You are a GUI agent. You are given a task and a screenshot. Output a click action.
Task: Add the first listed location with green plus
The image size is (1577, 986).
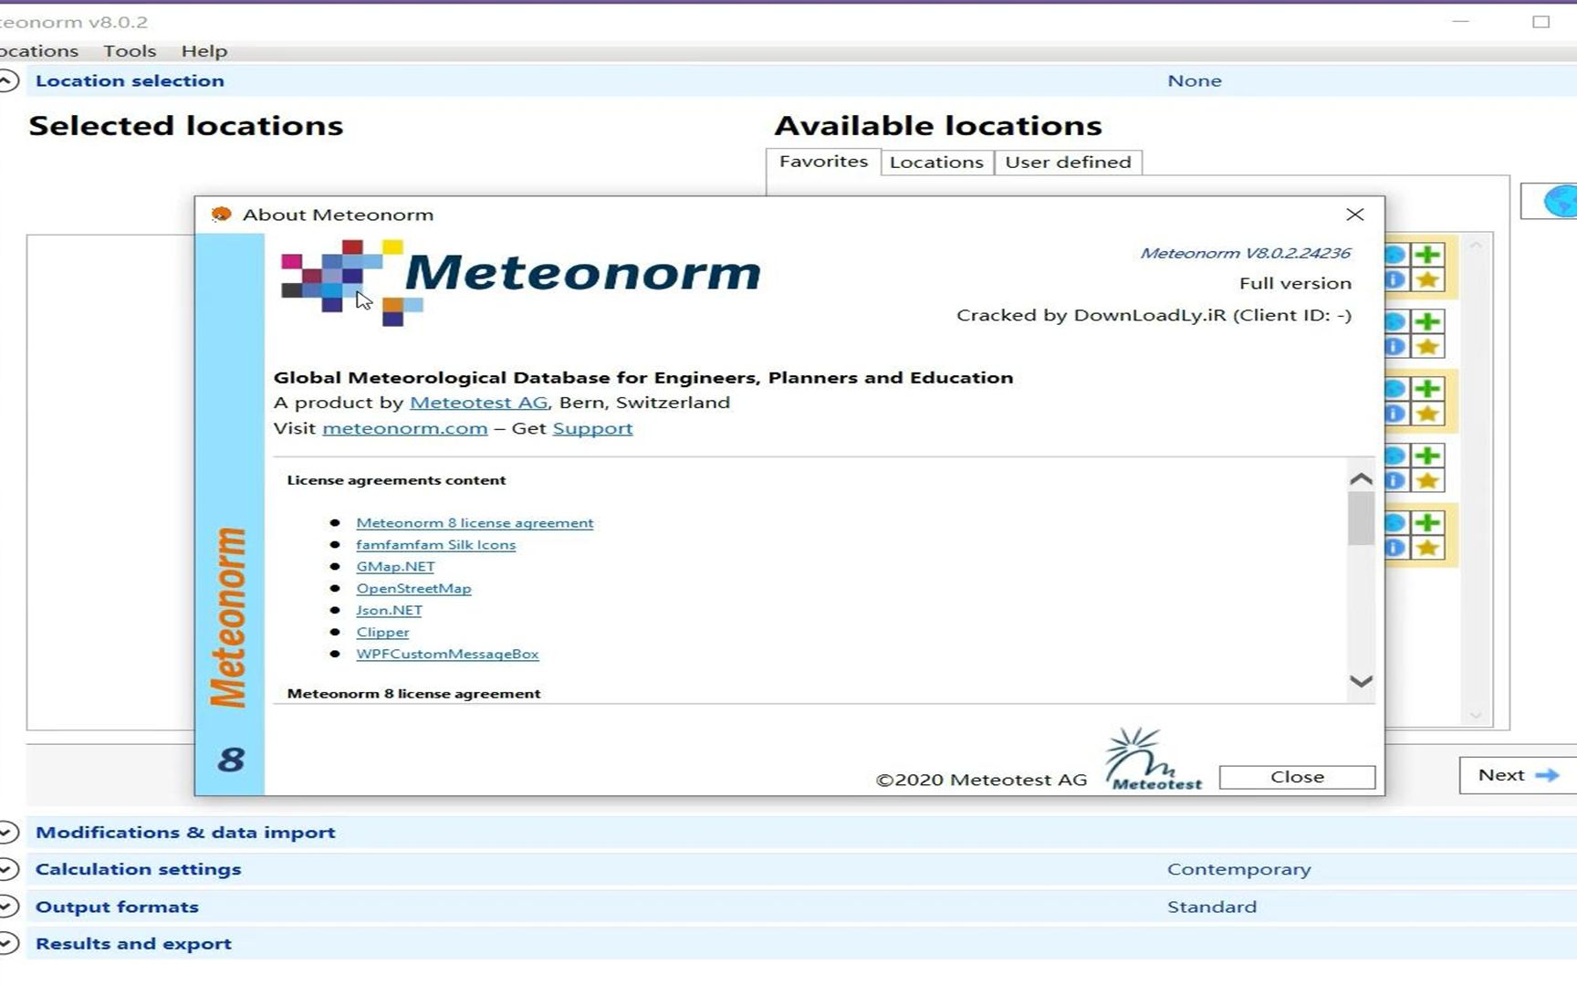[x=1428, y=255]
